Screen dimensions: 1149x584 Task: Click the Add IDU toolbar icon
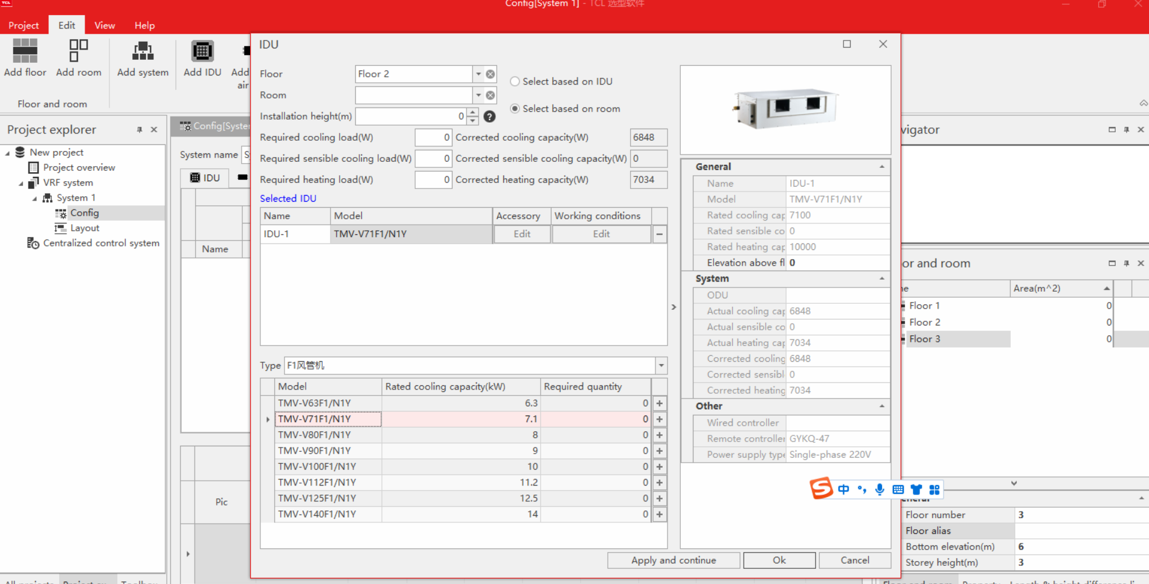click(x=202, y=51)
